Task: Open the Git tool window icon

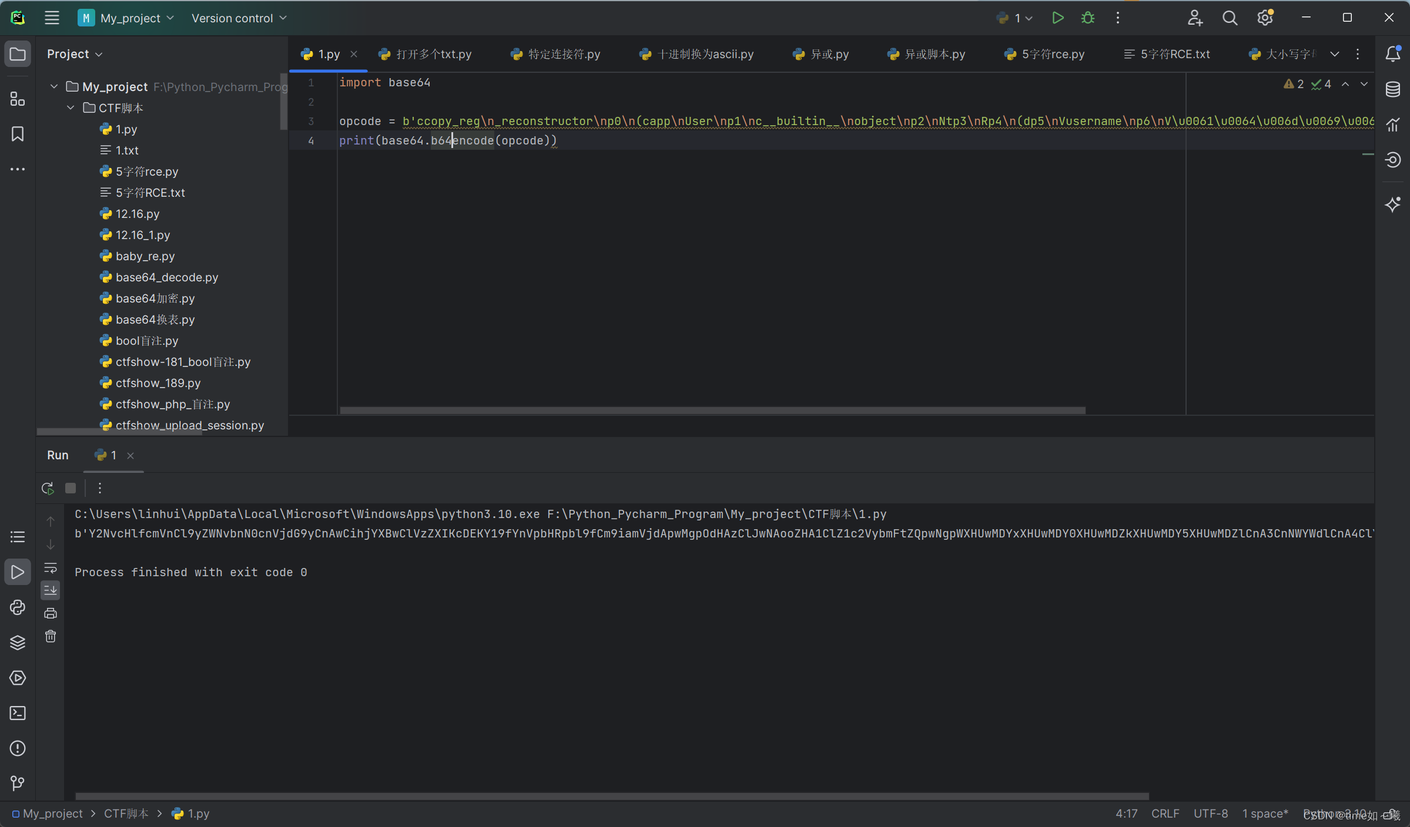Action: pyautogui.click(x=18, y=783)
